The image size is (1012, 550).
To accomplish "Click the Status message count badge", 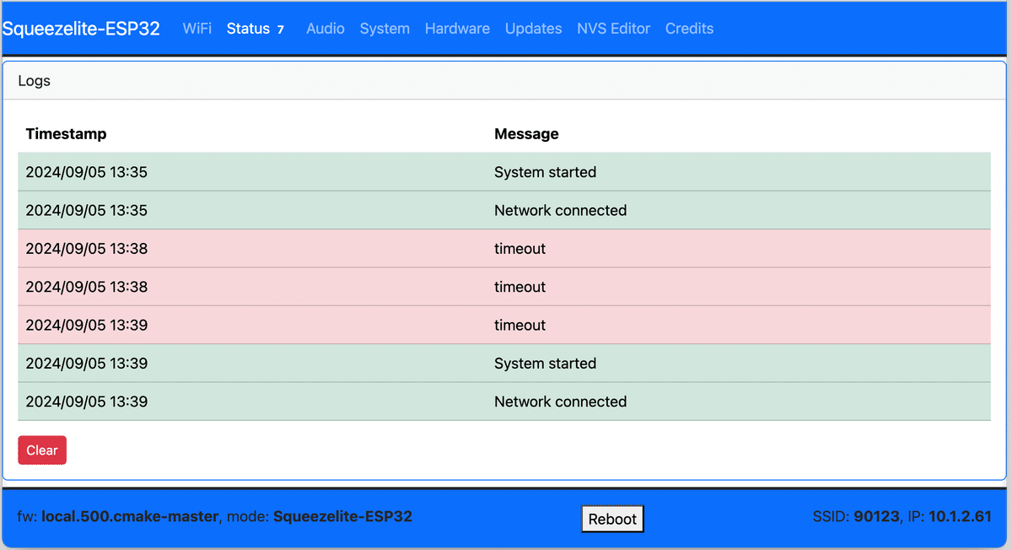I will coord(281,30).
